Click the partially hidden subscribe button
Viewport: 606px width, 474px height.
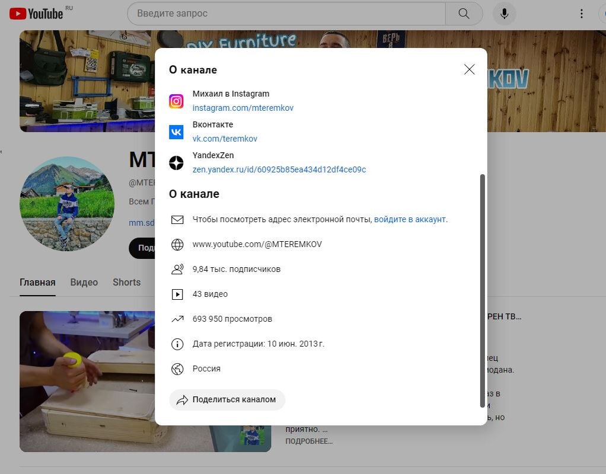point(142,248)
